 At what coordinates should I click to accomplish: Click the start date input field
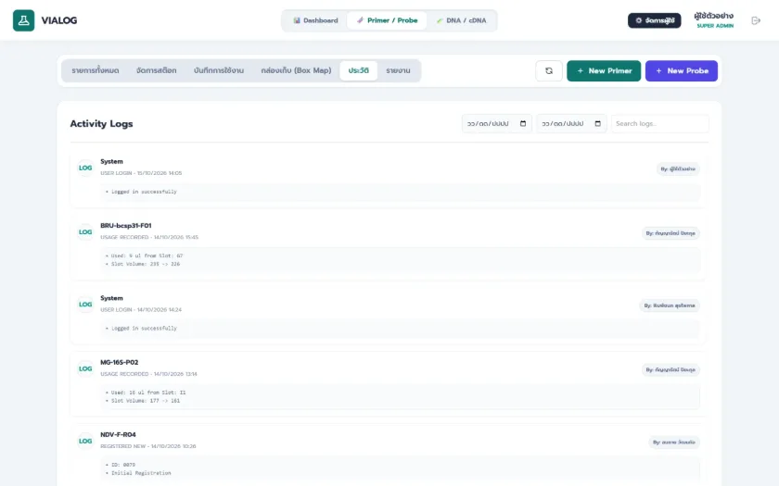point(496,123)
